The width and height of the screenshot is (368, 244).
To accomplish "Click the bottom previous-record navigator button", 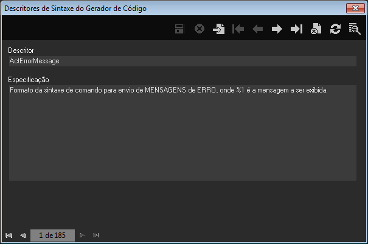I will pos(23,235).
